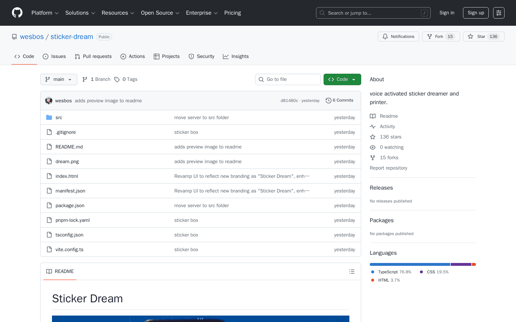
Task: Focus the Search or jump to field
Action: (x=373, y=13)
